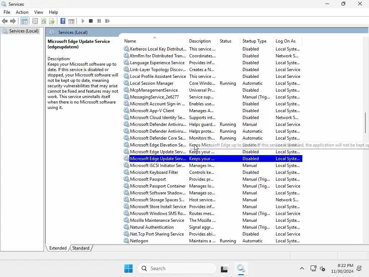Screen dimensions: 369x277
Task: Open the Action menu
Action: (22, 12)
